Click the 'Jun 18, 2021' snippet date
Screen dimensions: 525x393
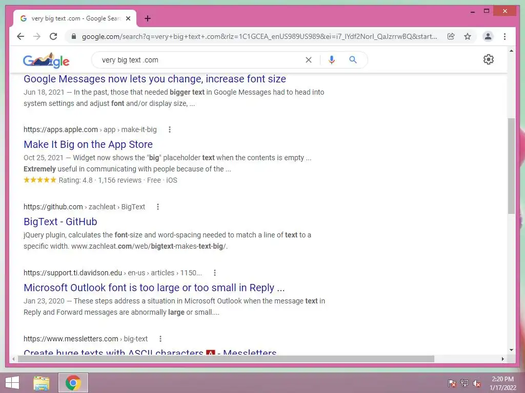(x=44, y=92)
